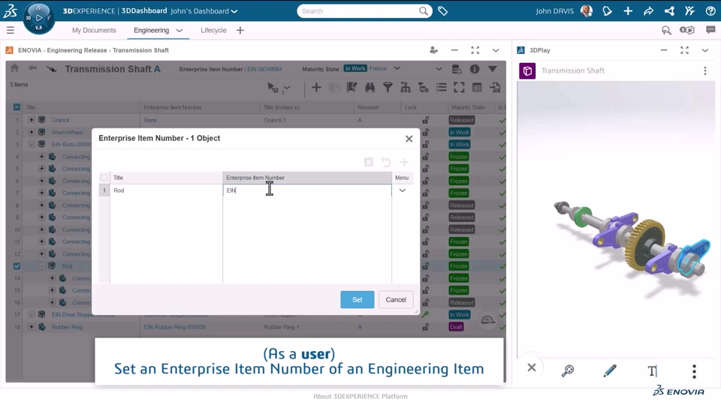The height and width of the screenshot is (405, 721).
Task: Uncheck the Rod row checkbox in tree
Action: 17,265
